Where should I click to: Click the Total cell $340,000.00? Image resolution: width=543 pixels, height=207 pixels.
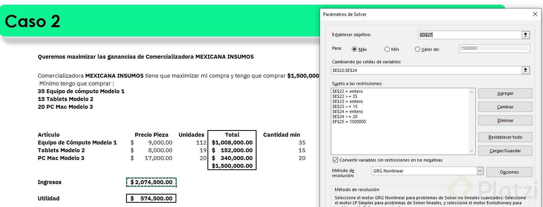(x=232, y=158)
